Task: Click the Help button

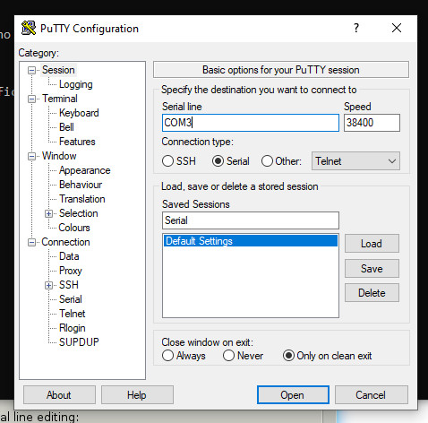Action: click(137, 395)
